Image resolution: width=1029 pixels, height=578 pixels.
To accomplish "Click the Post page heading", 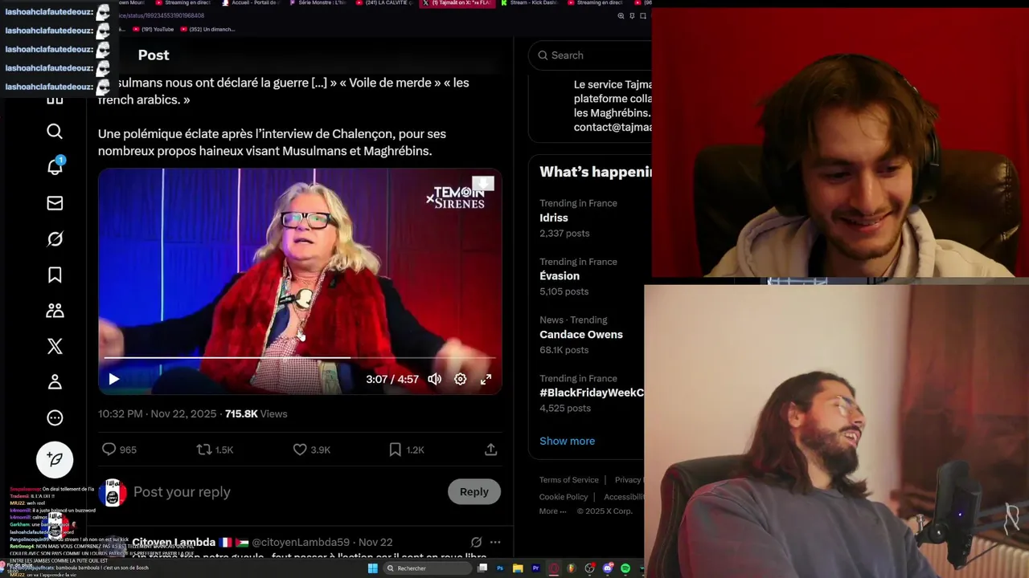I will 154,55.
